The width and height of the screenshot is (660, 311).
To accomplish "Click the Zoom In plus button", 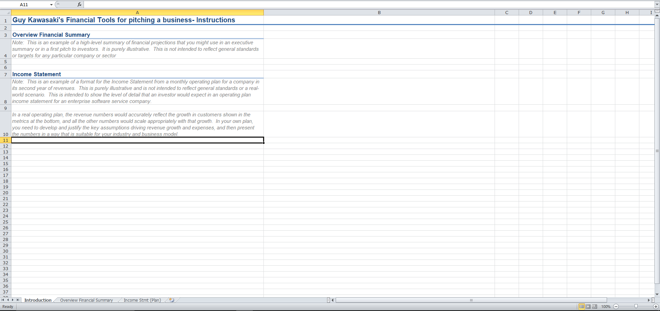I will [656, 307].
